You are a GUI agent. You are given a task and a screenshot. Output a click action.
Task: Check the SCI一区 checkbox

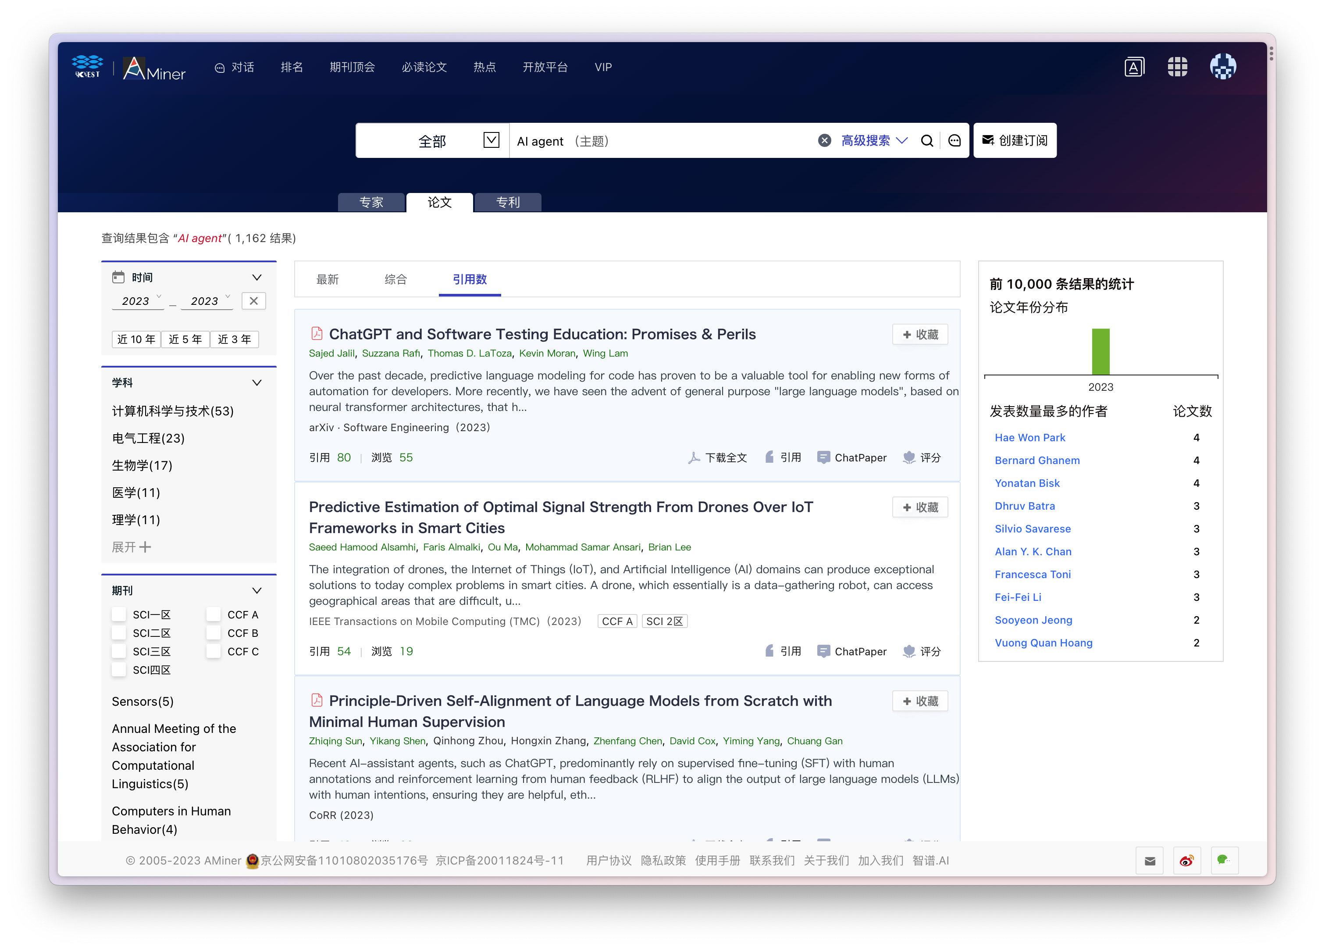(x=119, y=614)
